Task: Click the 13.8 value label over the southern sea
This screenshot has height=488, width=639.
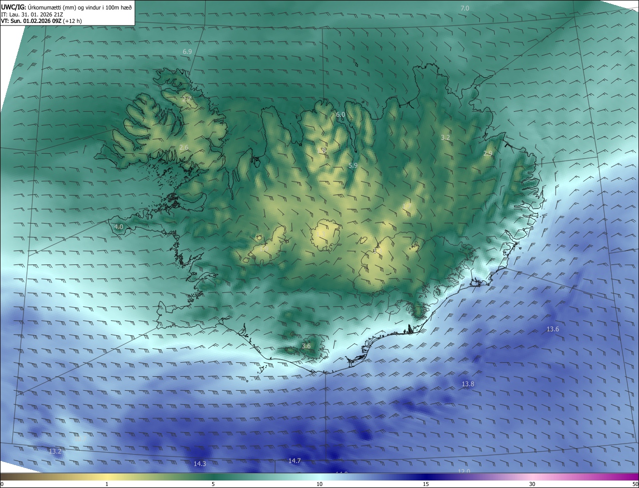Action: (468, 384)
